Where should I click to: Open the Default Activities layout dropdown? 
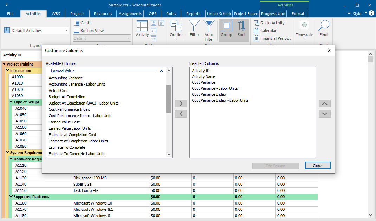pyautogui.click(x=66, y=31)
